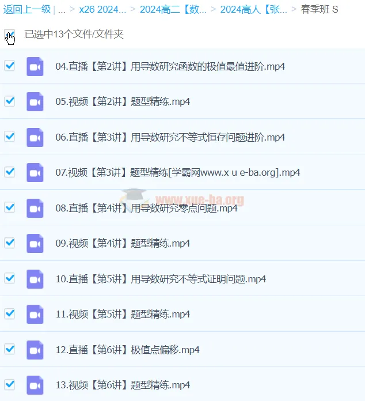Click the 春季班 S breadcrumb label
The height and width of the screenshot is (401, 365).
320,9
